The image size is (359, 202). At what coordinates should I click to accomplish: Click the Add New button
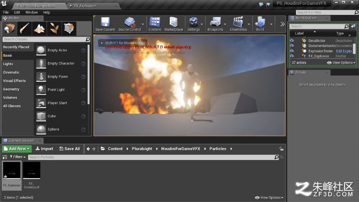pos(17,149)
